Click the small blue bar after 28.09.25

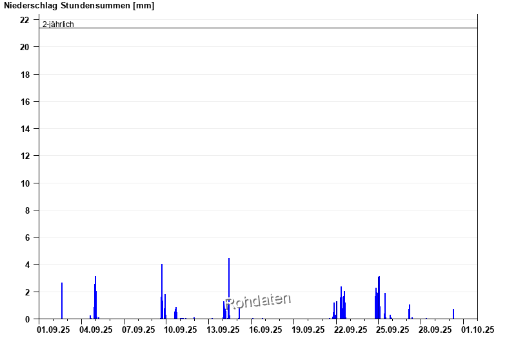(x=453, y=314)
